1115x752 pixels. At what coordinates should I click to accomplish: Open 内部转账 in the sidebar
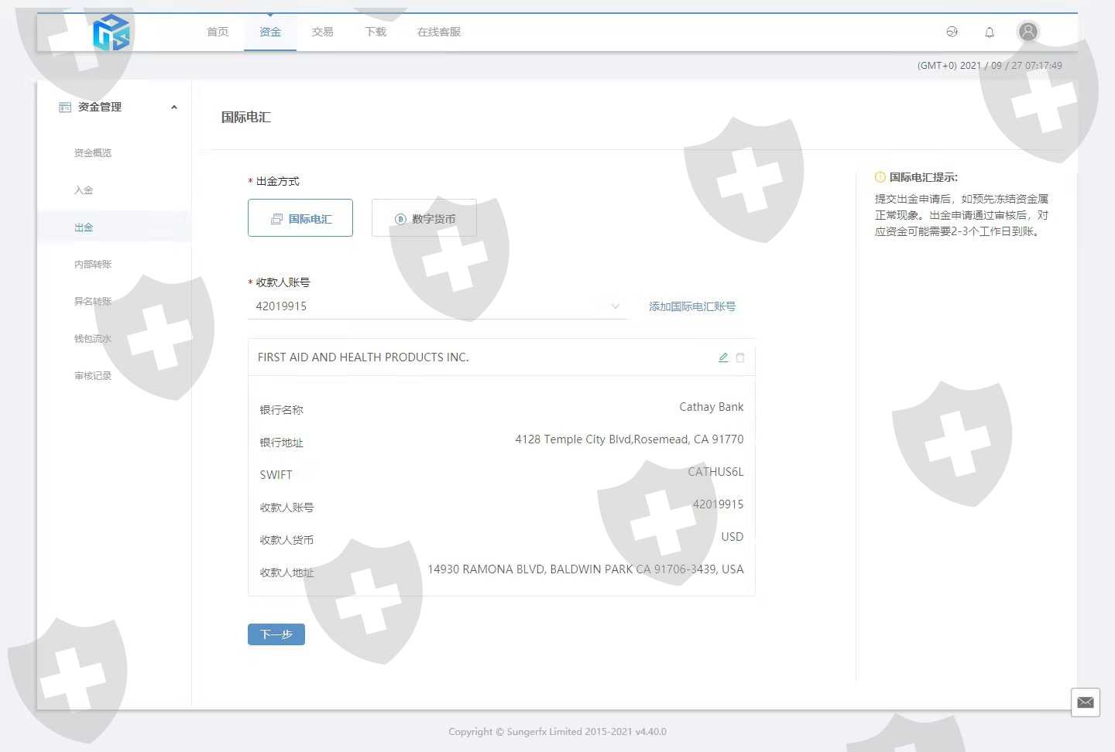[x=93, y=265]
